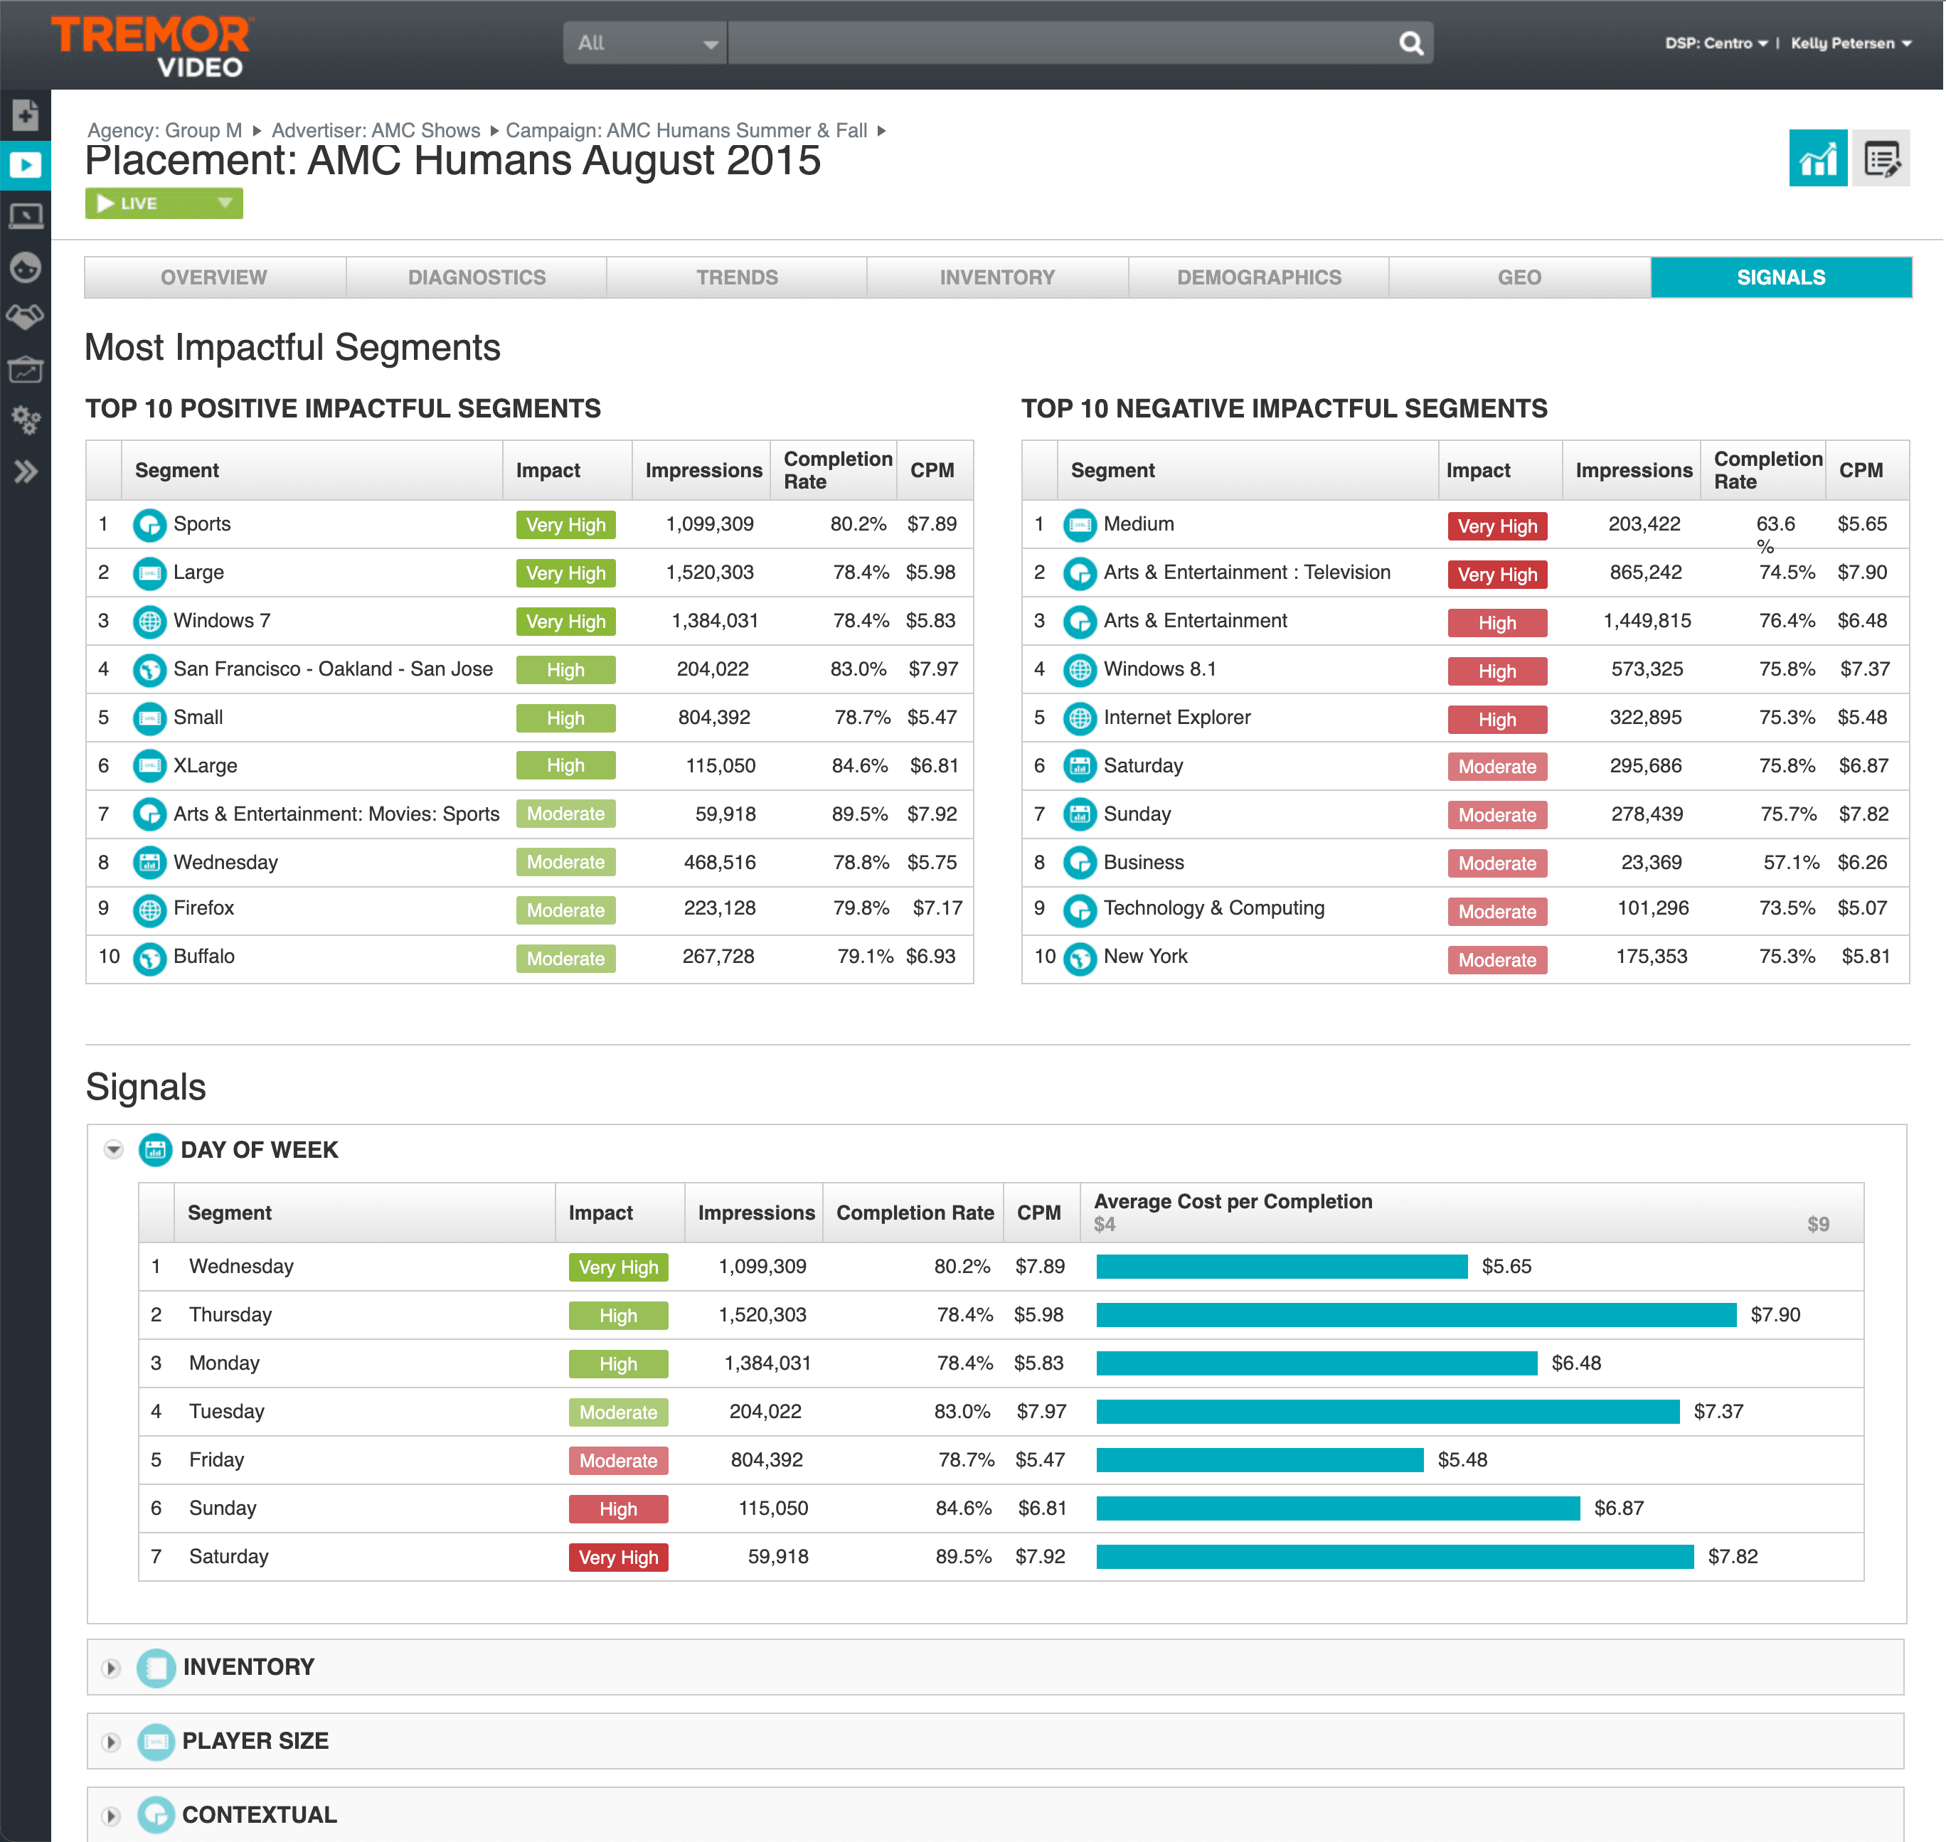Click the player size icon beside Medium
The width and height of the screenshot is (1946, 1842).
pyautogui.click(x=1079, y=526)
